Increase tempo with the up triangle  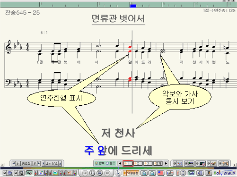[60, 164]
